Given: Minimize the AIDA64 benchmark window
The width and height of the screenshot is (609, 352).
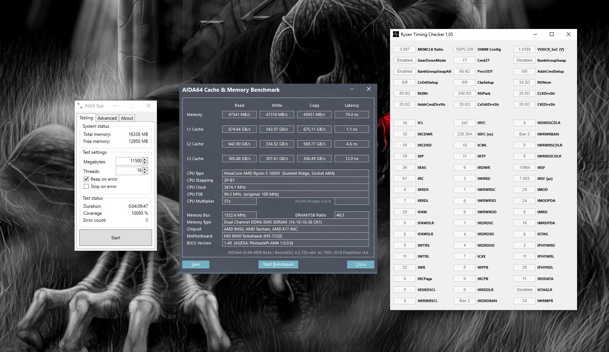Looking at the screenshot, I should click(352, 89).
